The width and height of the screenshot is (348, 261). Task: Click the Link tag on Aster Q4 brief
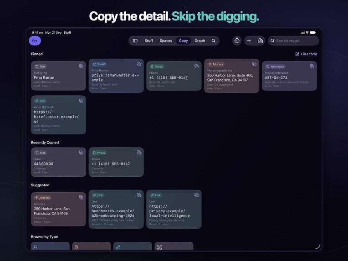coord(40,101)
